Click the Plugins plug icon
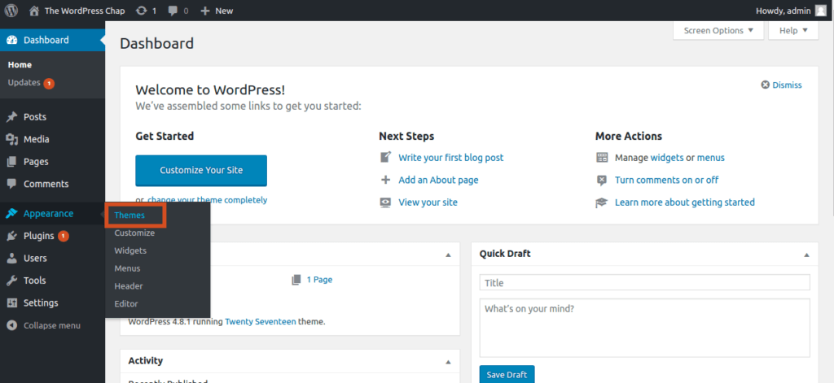 pos(11,236)
